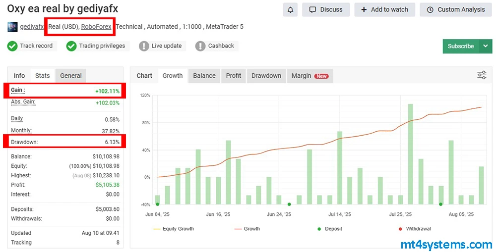Viewport: 496px width, 252px height.
Task: Click the Live update warning icon
Action: tap(144, 46)
